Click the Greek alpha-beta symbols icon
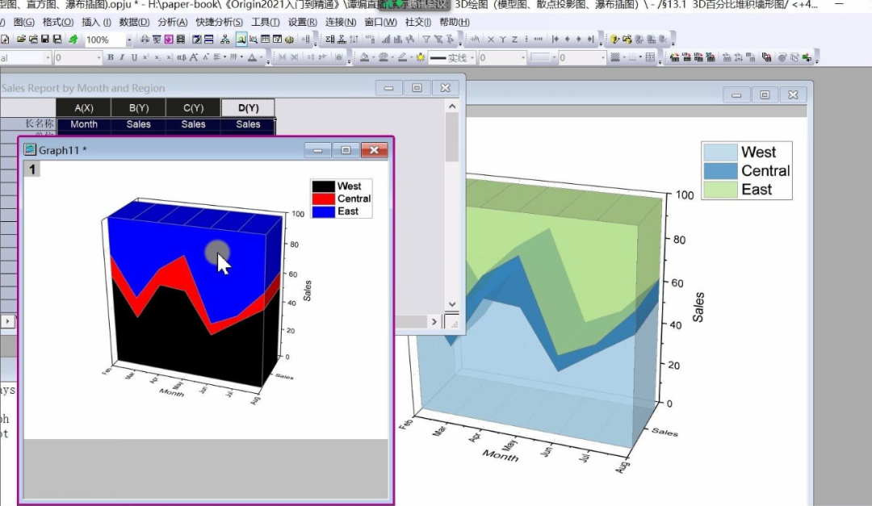The image size is (872, 506). [x=182, y=57]
